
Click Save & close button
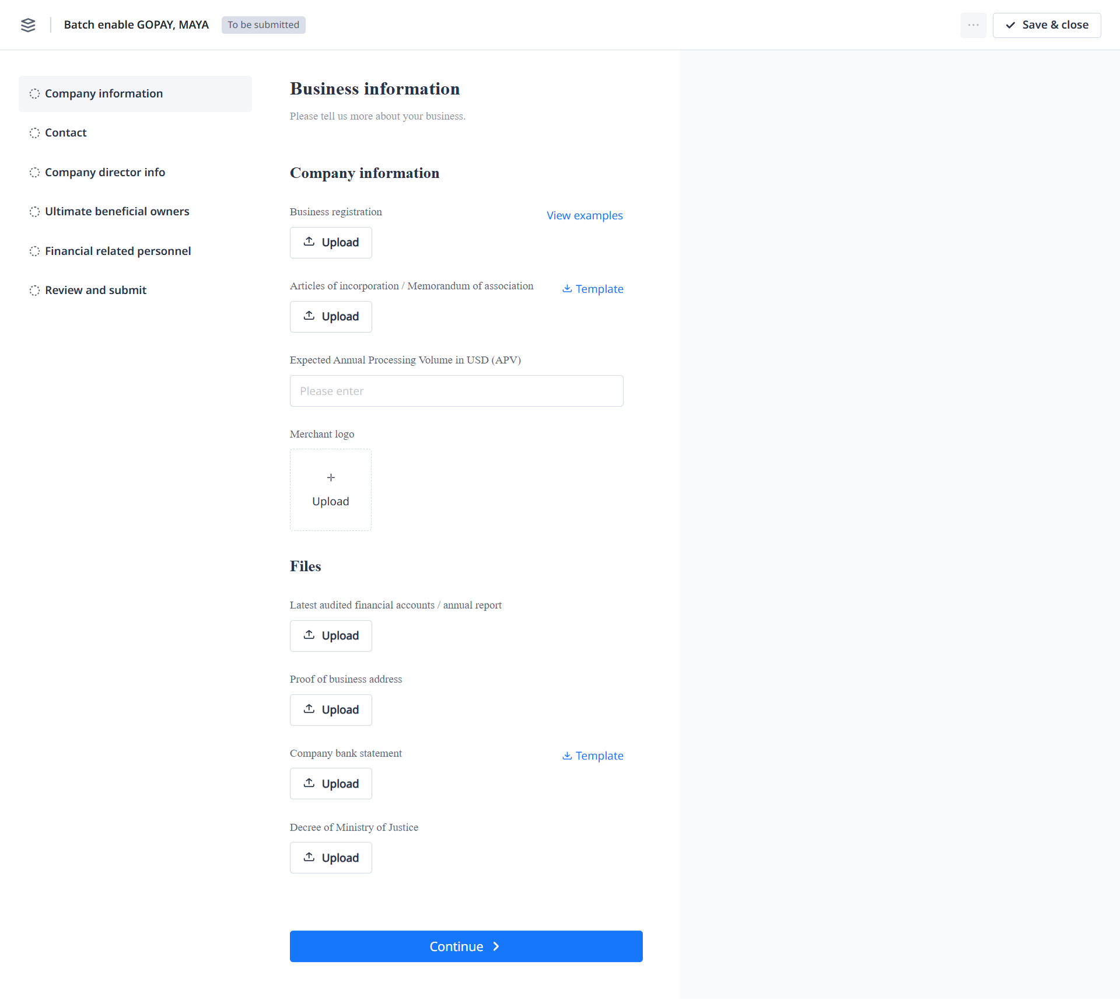1046,25
